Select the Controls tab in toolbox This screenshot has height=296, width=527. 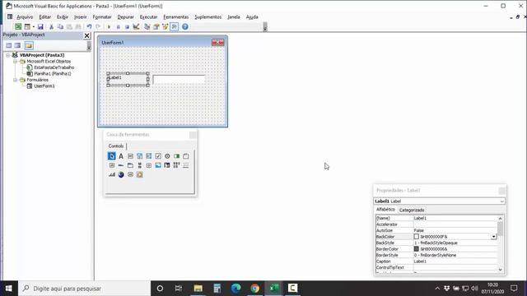116,146
